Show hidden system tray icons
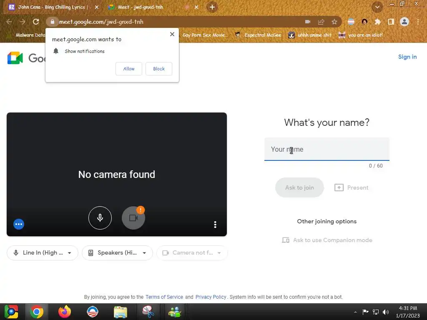 355,312
